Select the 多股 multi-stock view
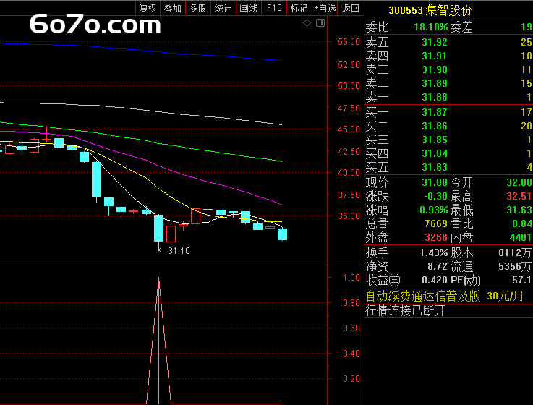Image resolution: width=533 pixels, height=405 pixels. [198, 8]
